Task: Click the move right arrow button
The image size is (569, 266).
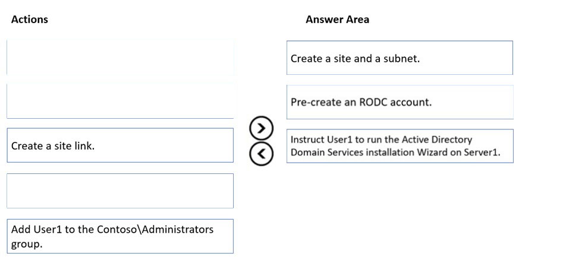Action: 262,127
